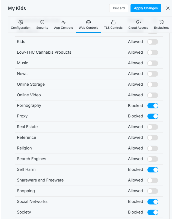Image resolution: width=172 pixels, height=219 pixels.
Task: Click the Blocked status beside Society
Action: [135, 212]
